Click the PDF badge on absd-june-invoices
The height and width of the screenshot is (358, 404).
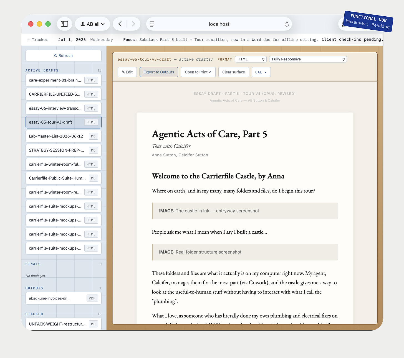[x=92, y=298]
